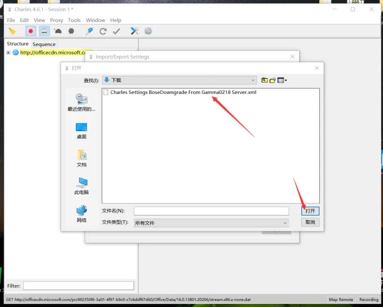Switch to the Sequence tab

tap(44, 44)
